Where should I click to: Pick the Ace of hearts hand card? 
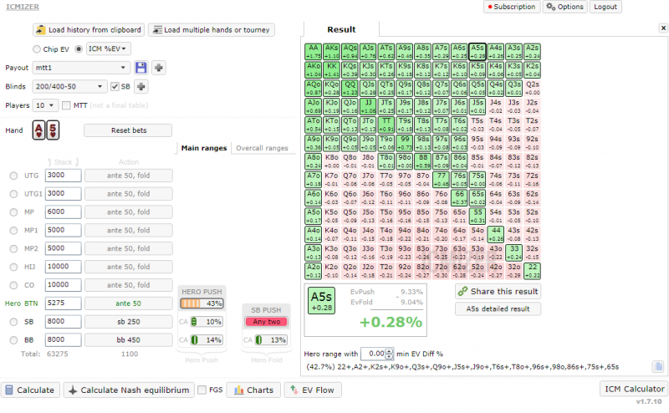point(38,130)
